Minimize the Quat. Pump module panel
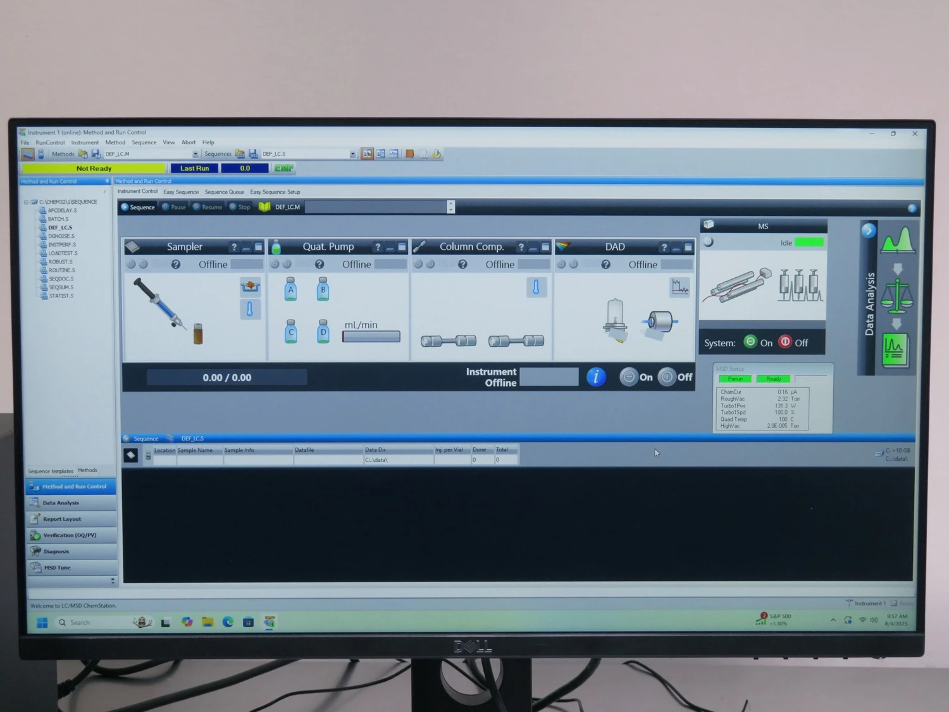Screen dimensions: 949x712 [x=390, y=247]
